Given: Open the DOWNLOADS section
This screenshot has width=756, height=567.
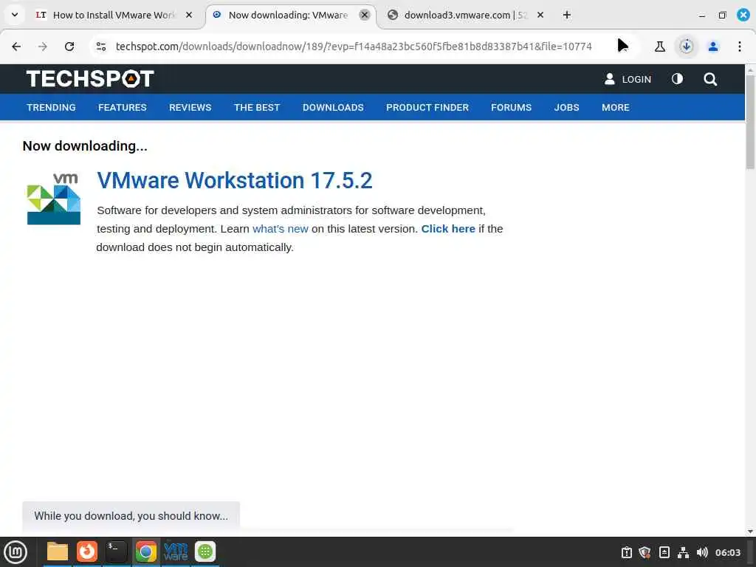Looking at the screenshot, I should [x=333, y=107].
